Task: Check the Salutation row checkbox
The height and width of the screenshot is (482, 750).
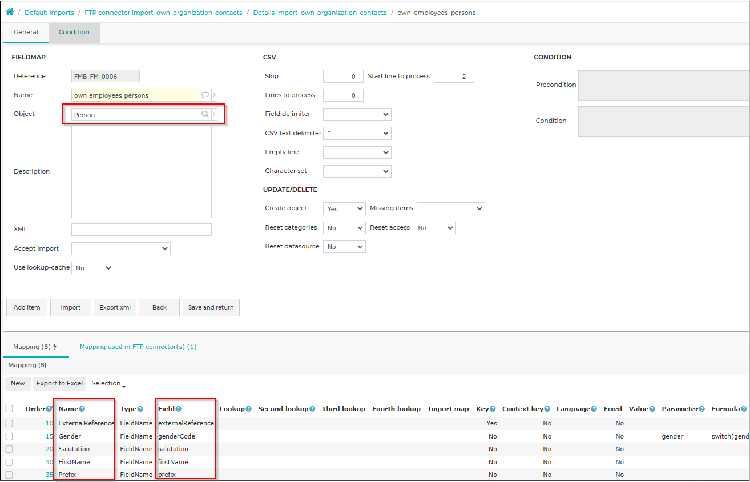Action: [9, 449]
